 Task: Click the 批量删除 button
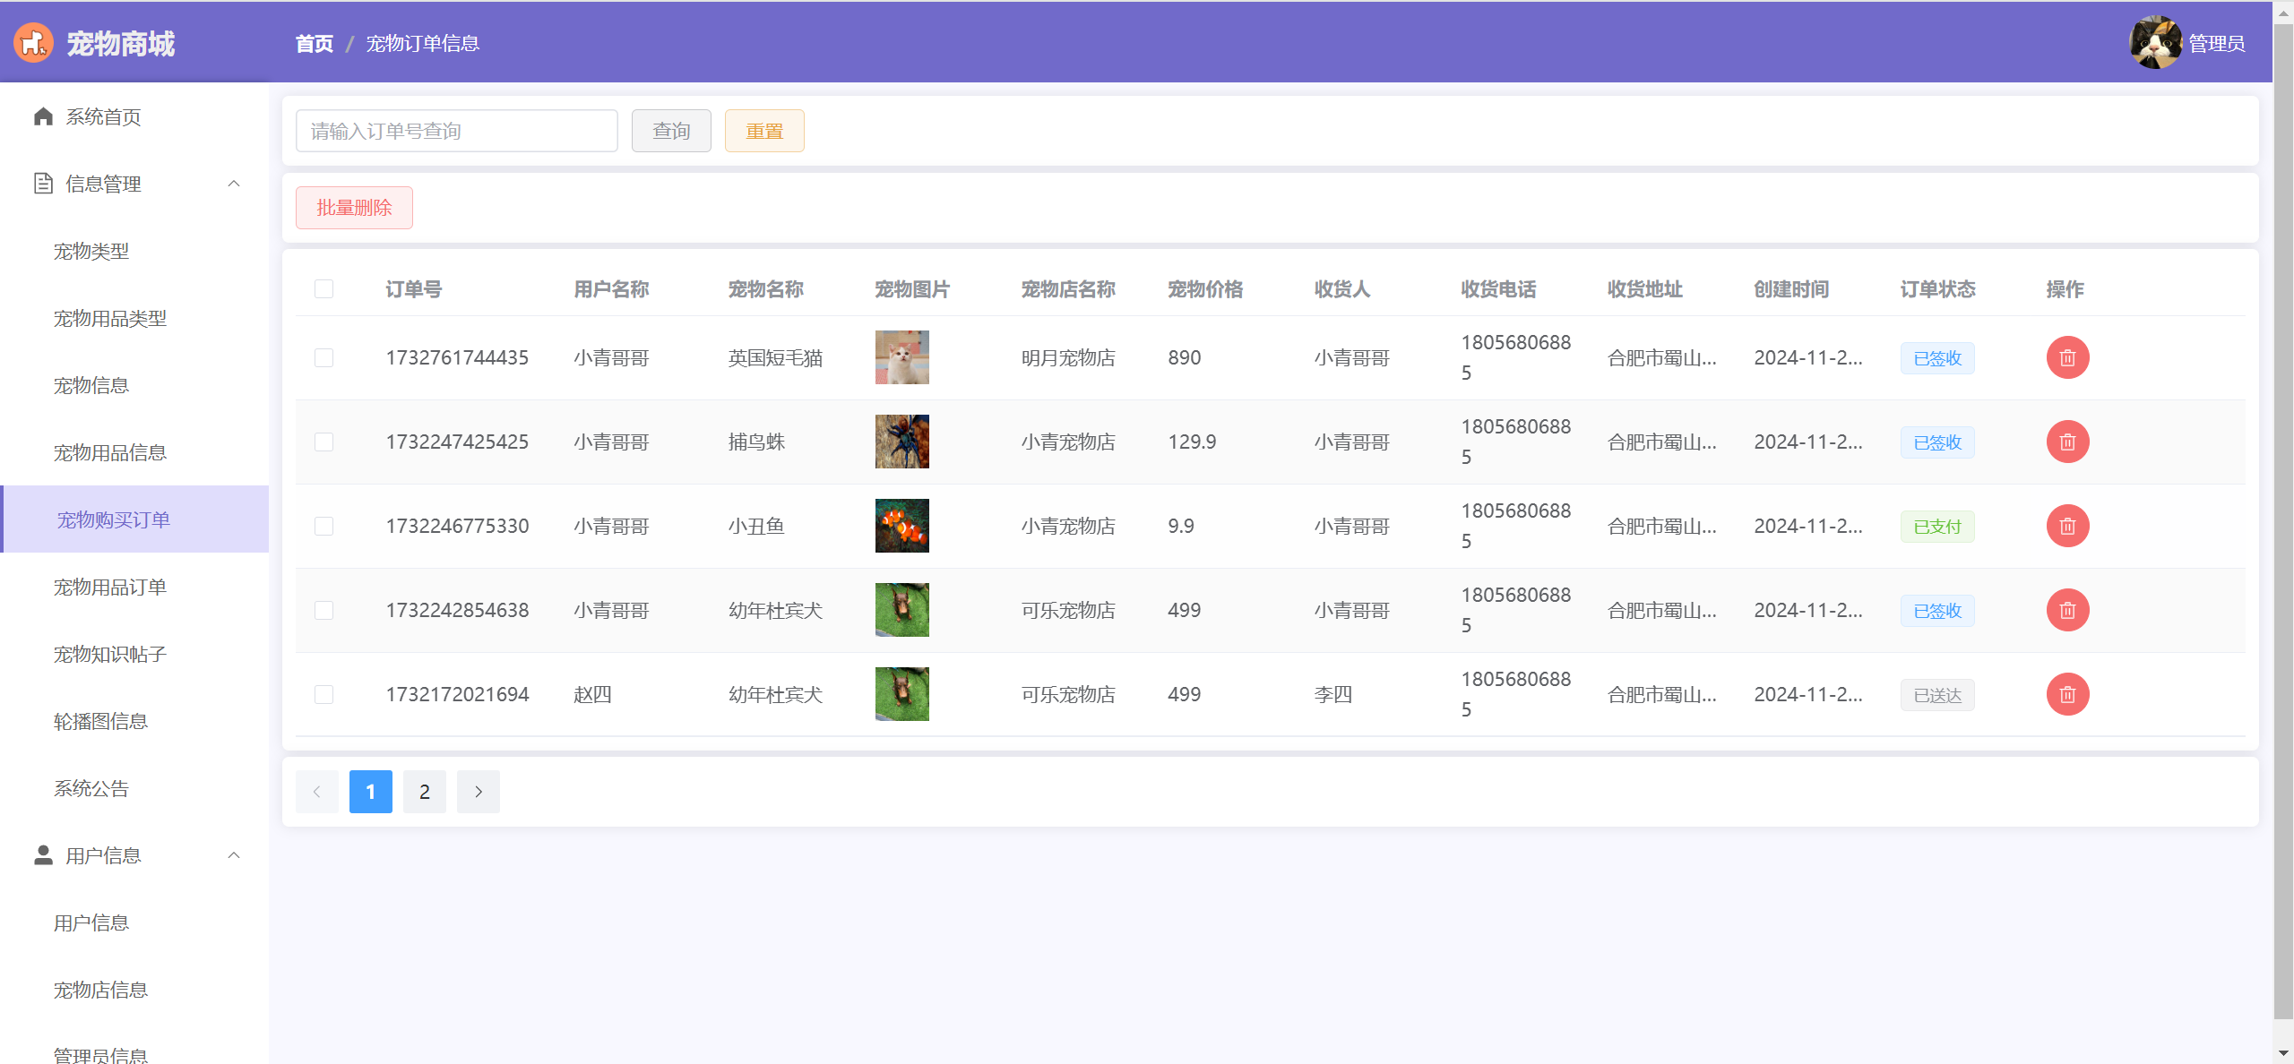point(354,208)
